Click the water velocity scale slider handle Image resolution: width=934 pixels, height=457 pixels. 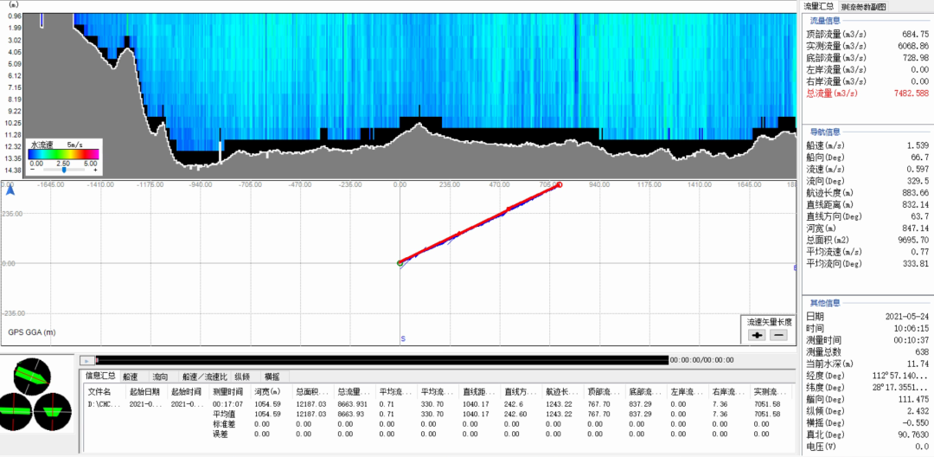(64, 171)
